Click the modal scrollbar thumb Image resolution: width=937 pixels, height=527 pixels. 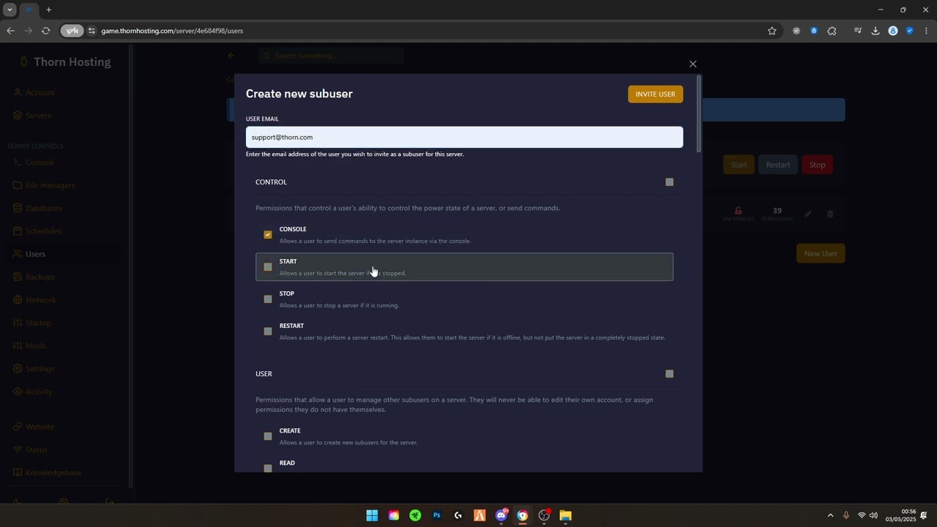point(699,113)
